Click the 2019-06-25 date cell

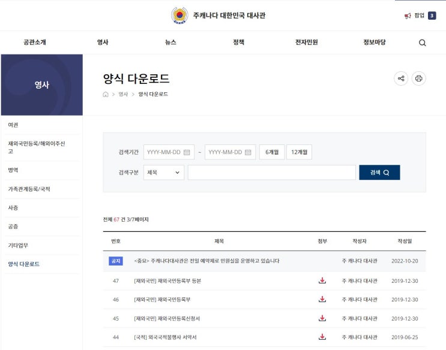pyautogui.click(x=405, y=337)
